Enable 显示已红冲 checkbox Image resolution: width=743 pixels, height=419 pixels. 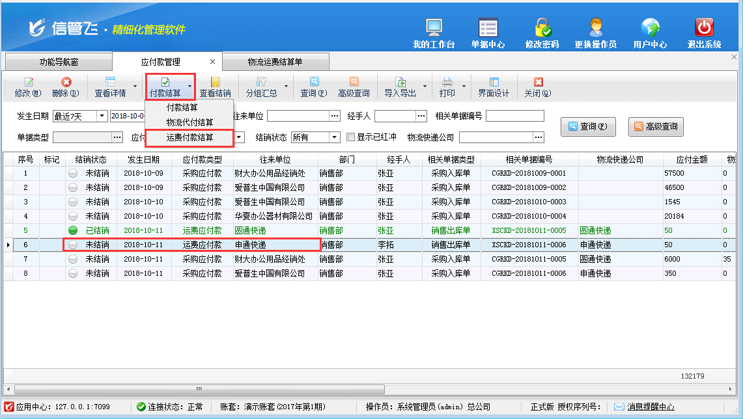click(351, 137)
